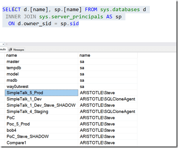178x148 pixels.
Task: Click the query editor horizontal scrollbar track
Action: click(x=91, y=44)
